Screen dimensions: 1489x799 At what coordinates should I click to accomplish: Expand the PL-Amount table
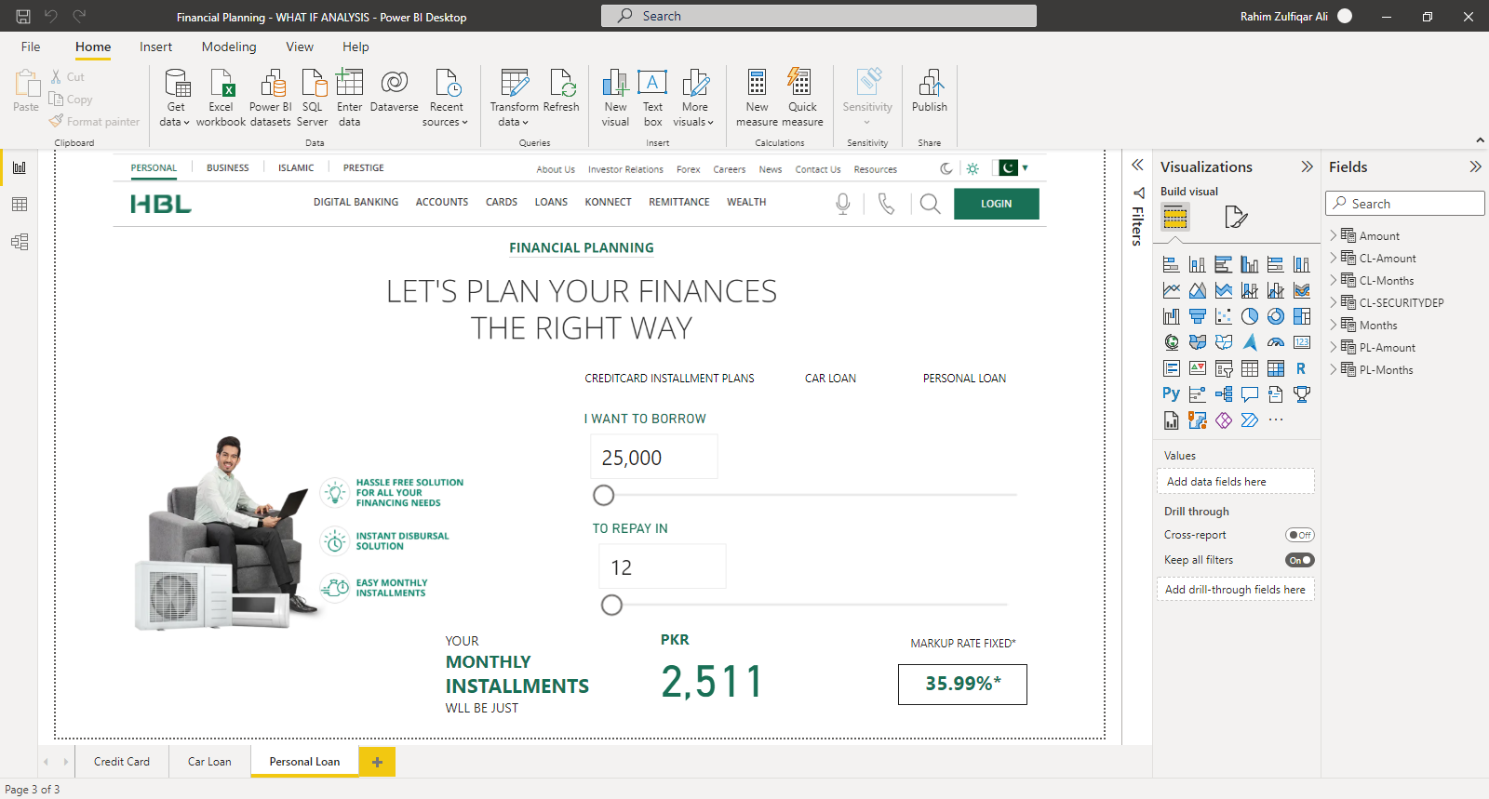click(1334, 347)
